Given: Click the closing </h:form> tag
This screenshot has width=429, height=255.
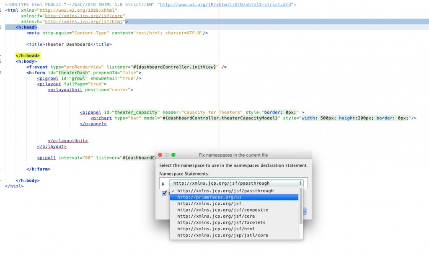Looking at the screenshot, I should point(38,169).
